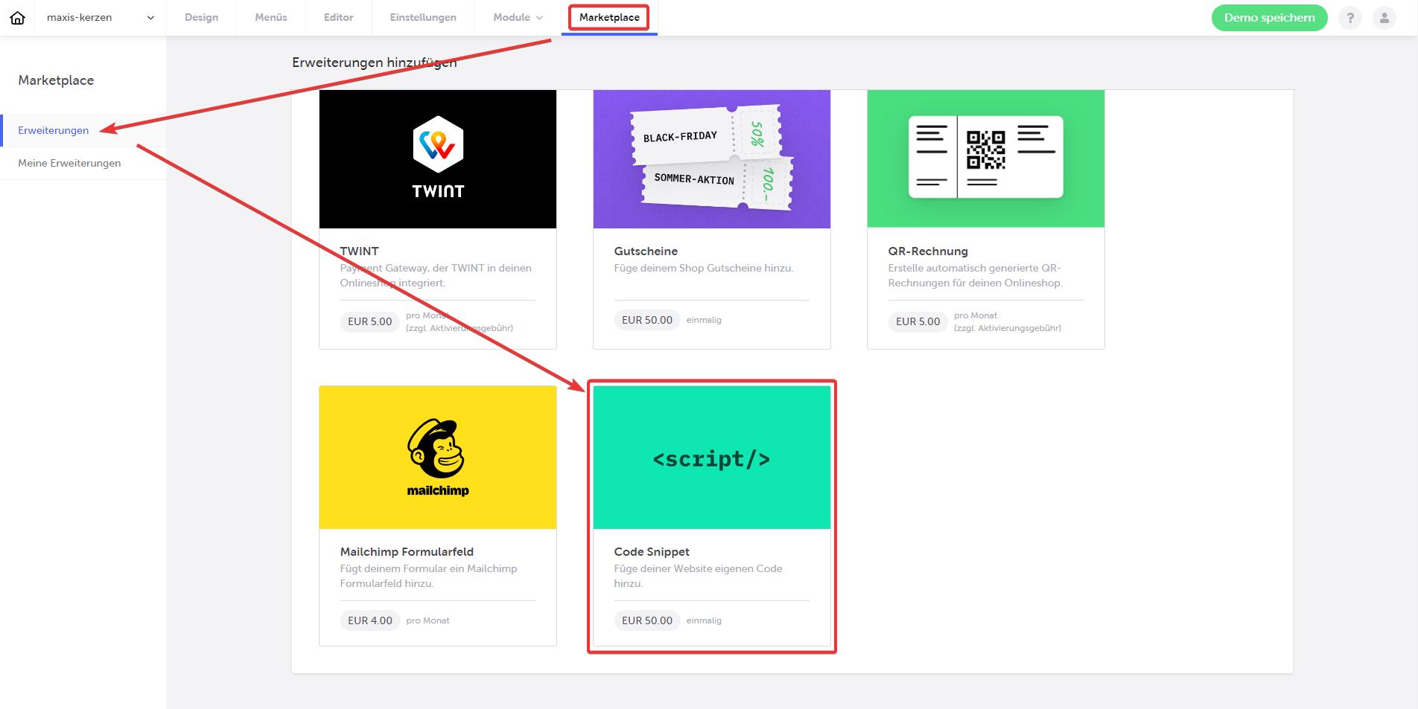Click the Mailchimp Formularfeld description text

[x=428, y=576]
